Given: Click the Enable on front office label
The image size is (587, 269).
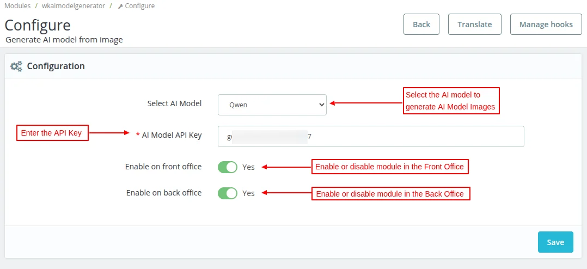Looking at the screenshot, I should (x=163, y=167).
